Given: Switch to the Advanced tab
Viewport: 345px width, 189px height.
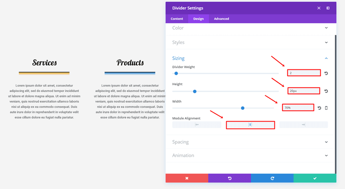Looking at the screenshot, I should pyautogui.click(x=221, y=19).
